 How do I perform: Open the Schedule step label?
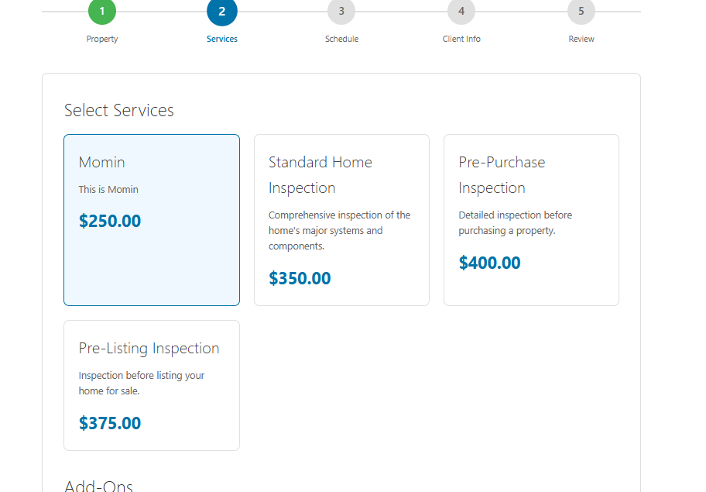click(341, 39)
